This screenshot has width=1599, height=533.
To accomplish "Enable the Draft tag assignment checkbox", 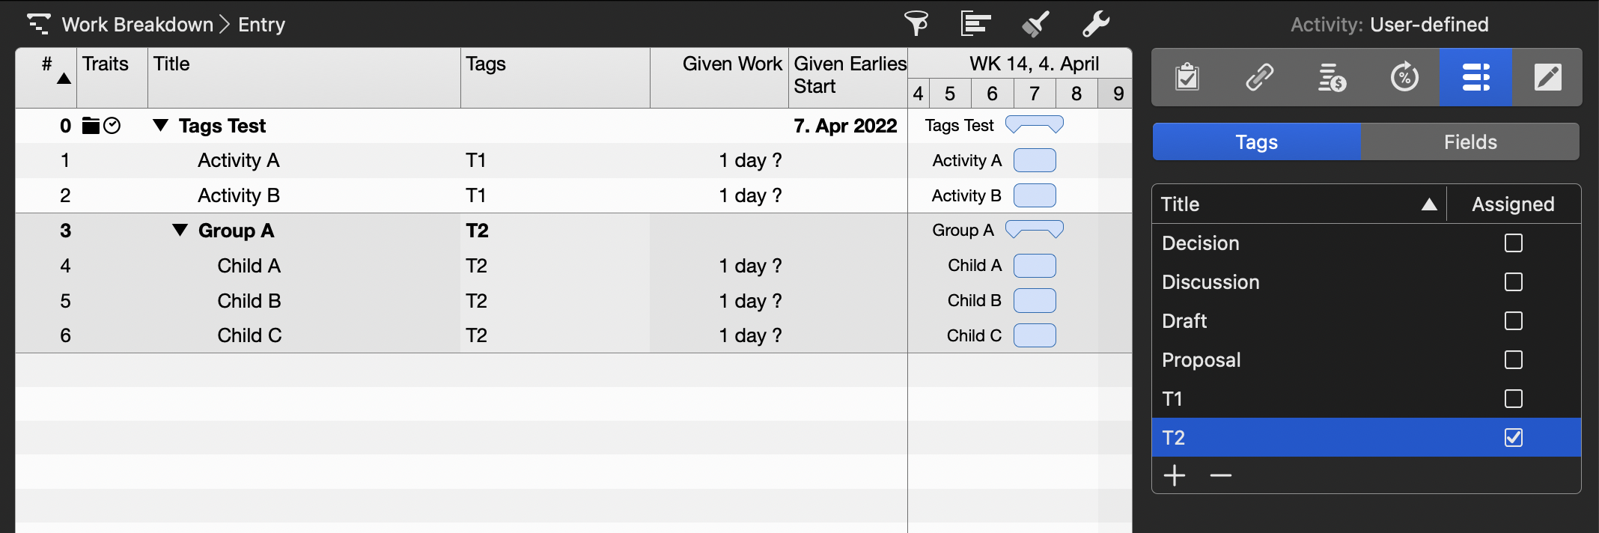I will click(x=1514, y=320).
